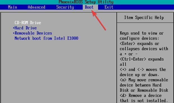Click the '<Enter> expands or' help line

pos(140,44)
